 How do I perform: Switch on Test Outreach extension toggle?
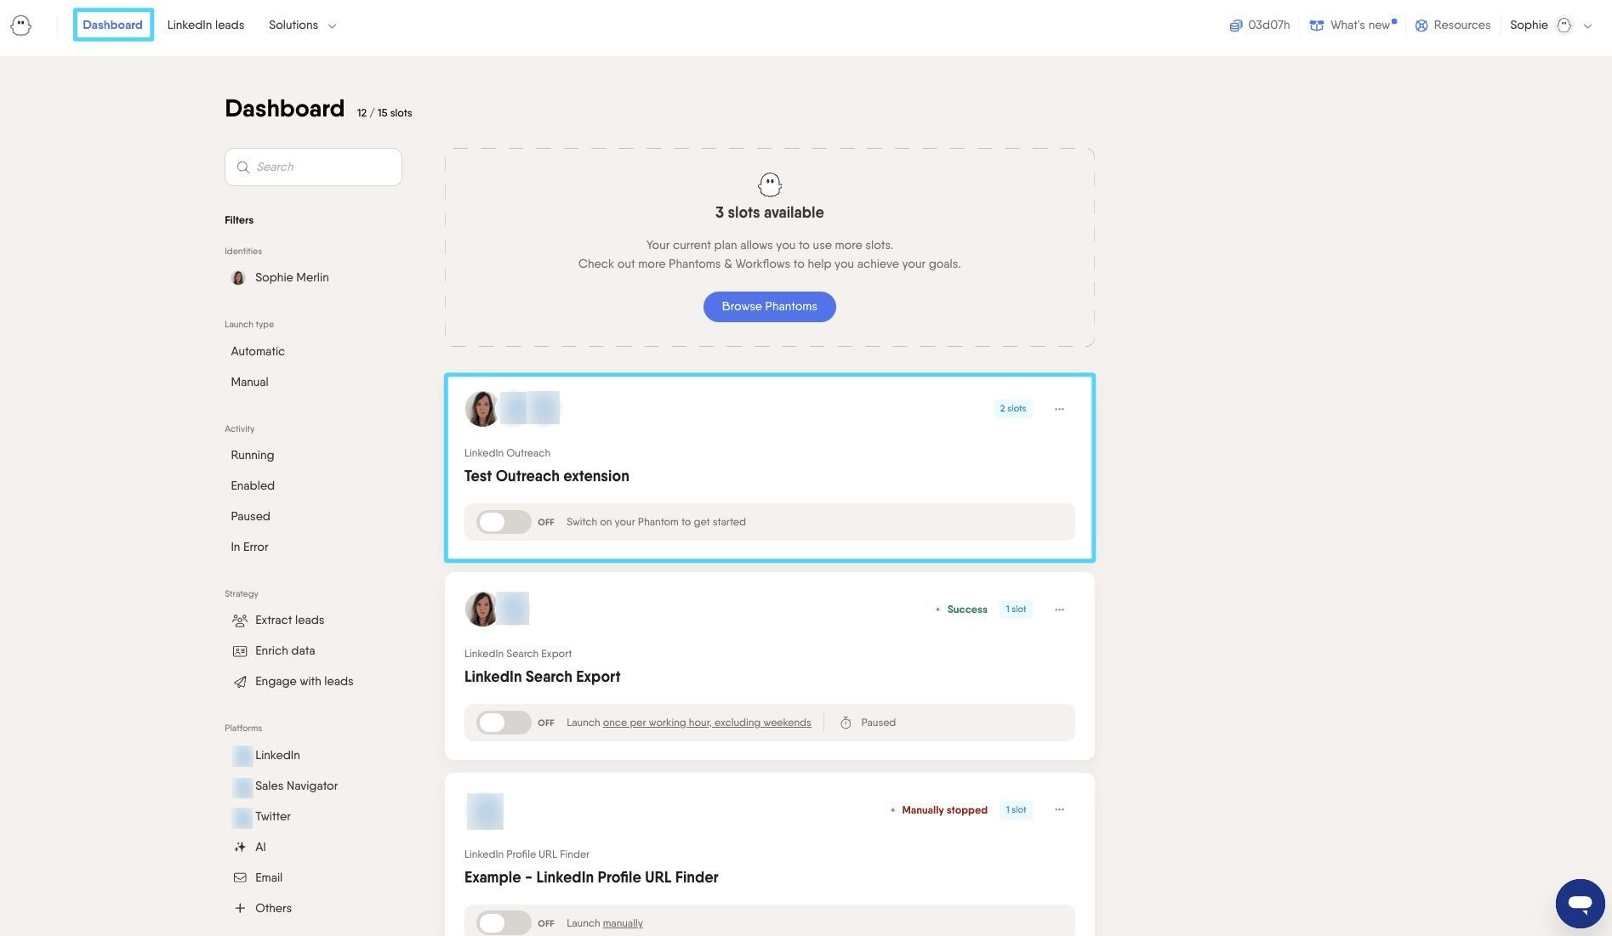pos(504,522)
